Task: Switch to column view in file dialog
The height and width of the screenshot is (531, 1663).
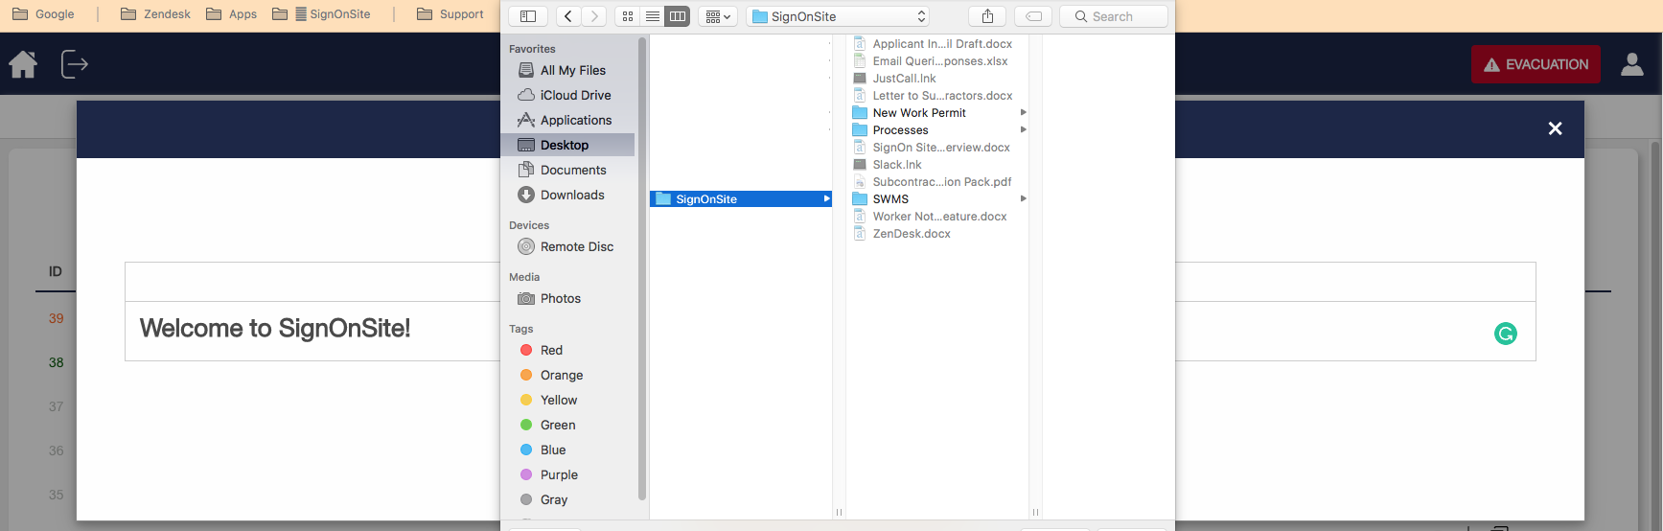Action: pyautogui.click(x=678, y=16)
